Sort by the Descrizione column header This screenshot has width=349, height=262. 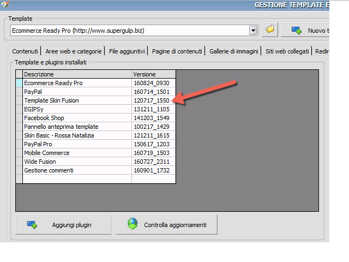(77, 74)
